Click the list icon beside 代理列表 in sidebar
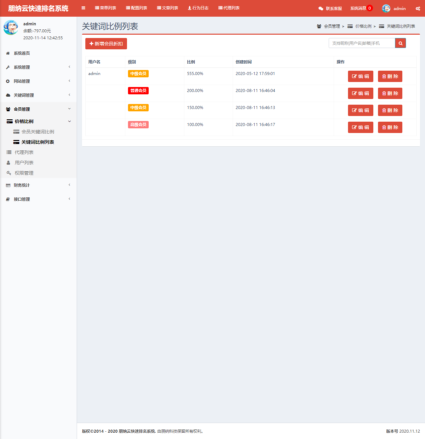The width and height of the screenshot is (425, 439). click(9, 152)
